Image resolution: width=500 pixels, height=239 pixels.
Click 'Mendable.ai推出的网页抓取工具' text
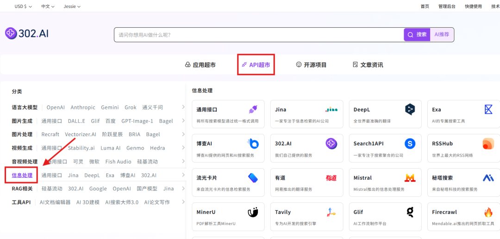point(463,224)
